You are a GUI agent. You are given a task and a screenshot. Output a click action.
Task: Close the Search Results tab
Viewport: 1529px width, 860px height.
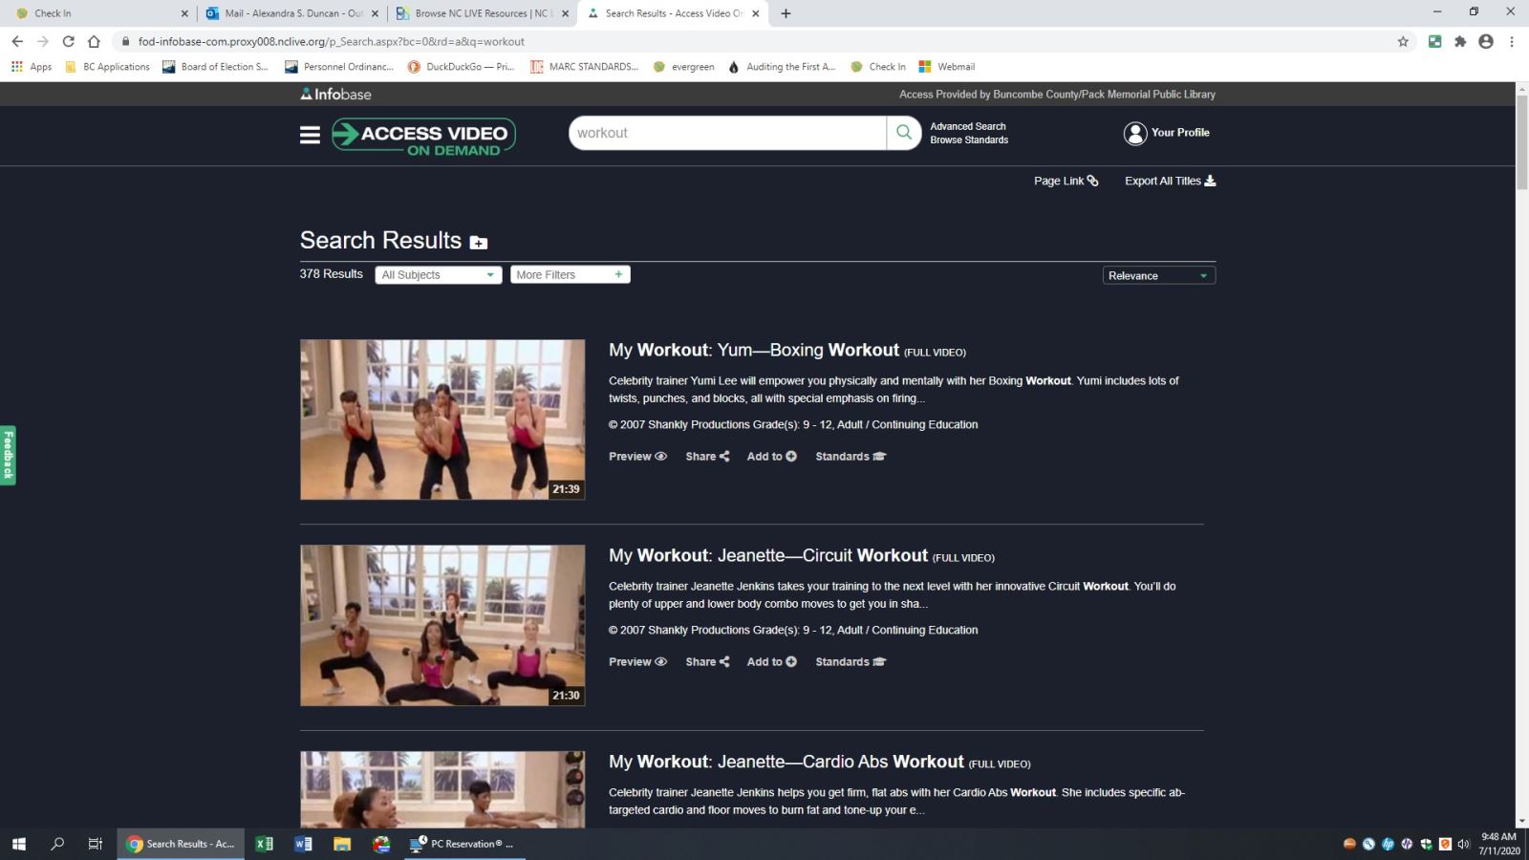pos(756,13)
